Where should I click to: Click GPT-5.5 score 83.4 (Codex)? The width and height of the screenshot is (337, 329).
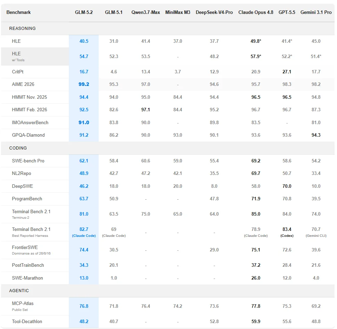click(287, 232)
